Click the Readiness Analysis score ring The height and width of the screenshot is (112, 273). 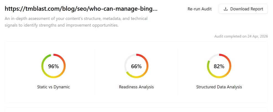pyautogui.click(x=148, y=66)
